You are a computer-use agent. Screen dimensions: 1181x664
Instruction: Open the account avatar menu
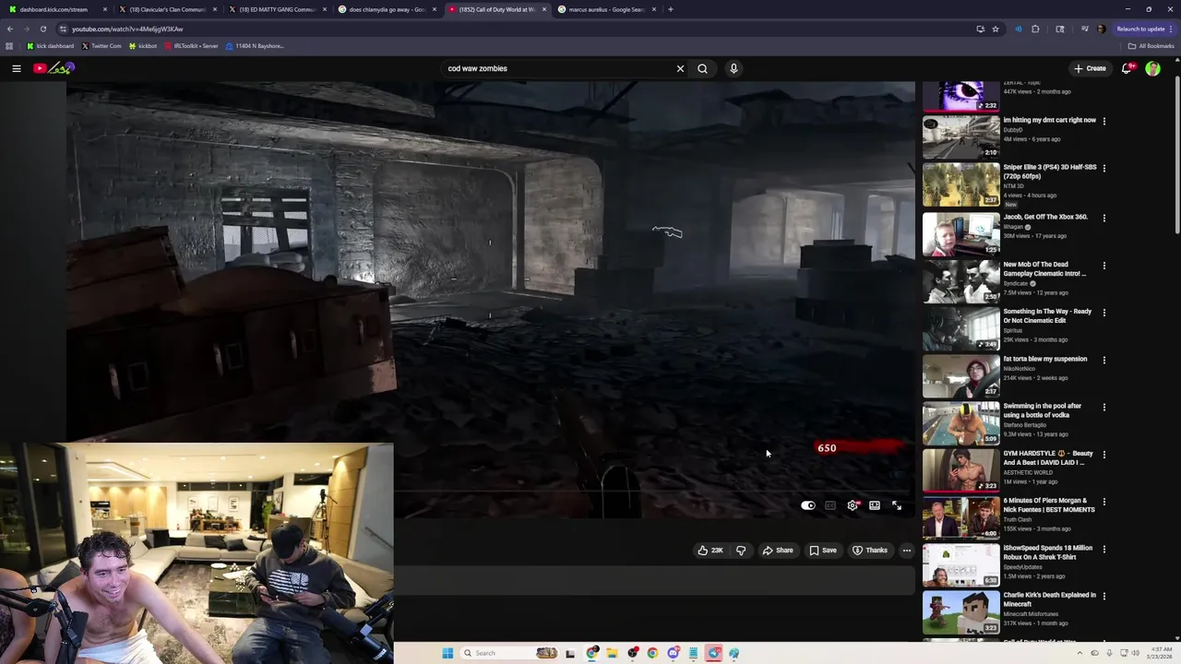click(1152, 68)
